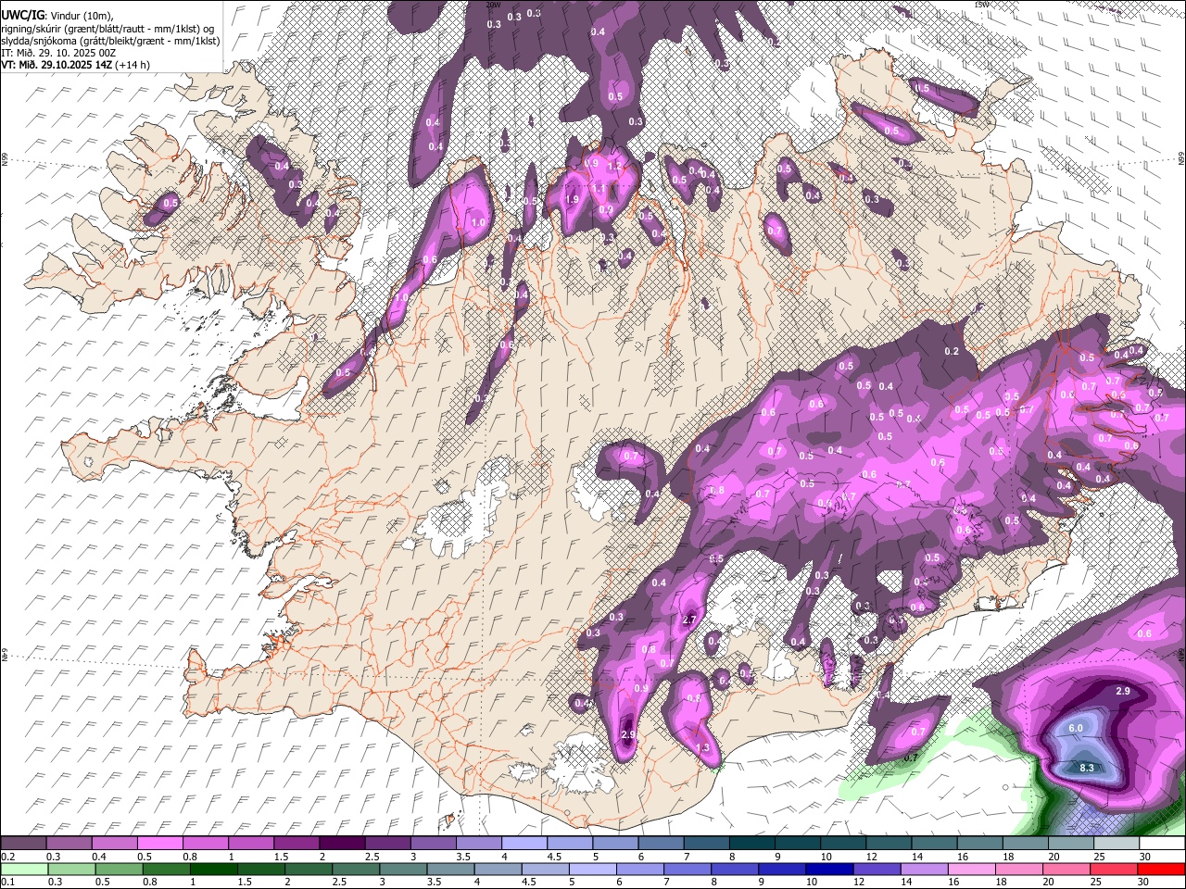
Task: Click the '20W' longitude label at top
Action: pyautogui.click(x=493, y=5)
